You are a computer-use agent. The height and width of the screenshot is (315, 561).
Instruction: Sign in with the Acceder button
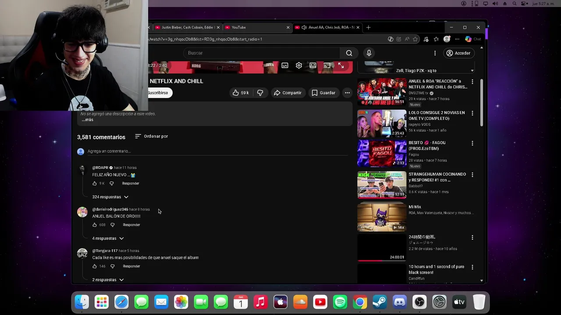coord(458,53)
